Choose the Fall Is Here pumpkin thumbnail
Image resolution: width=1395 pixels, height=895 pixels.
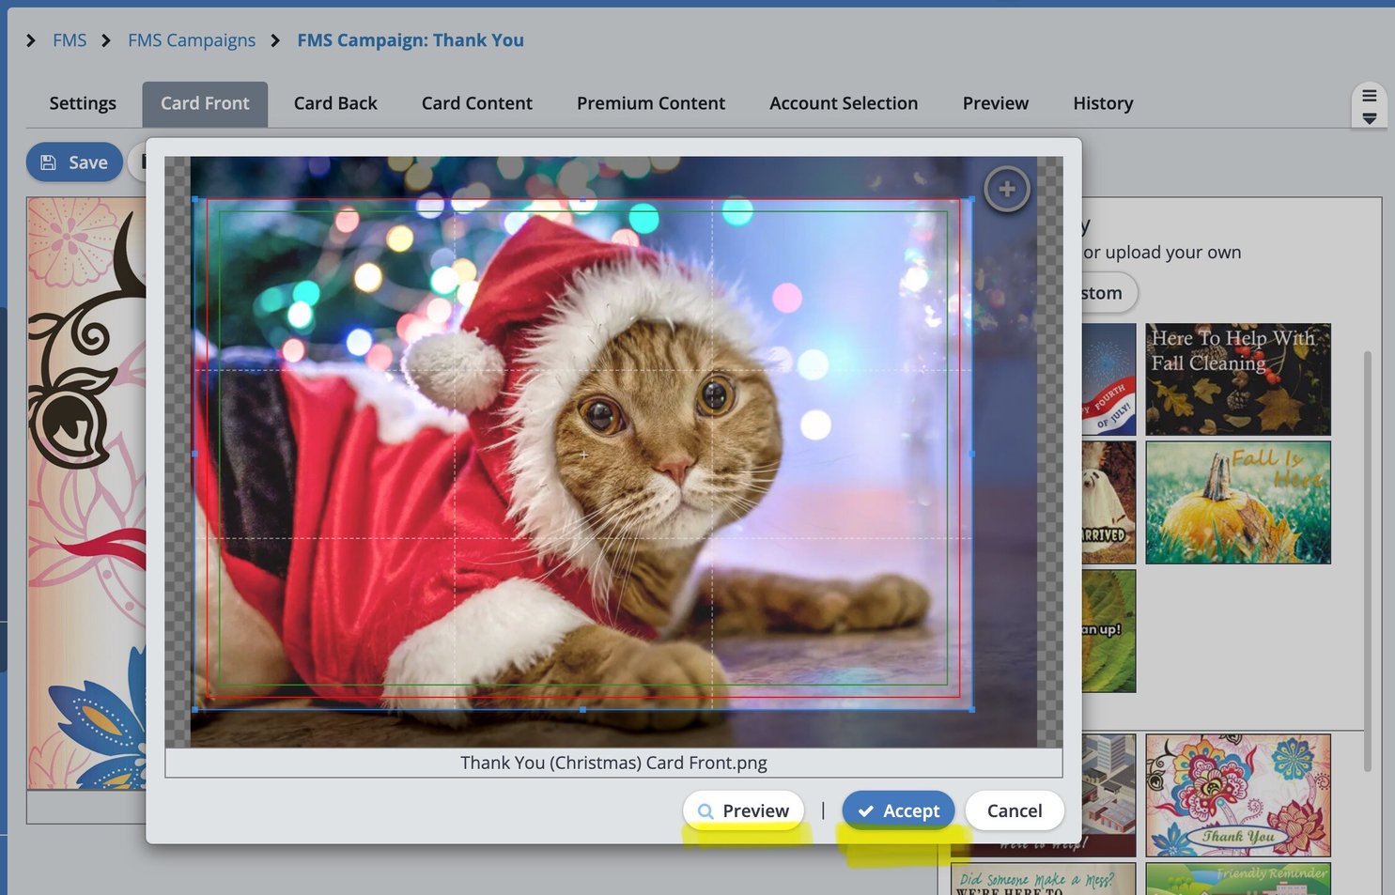(1238, 502)
